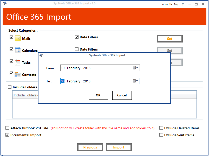Check Exclude Deleted Items option
Image resolution: width=209 pixels, height=156 pixels.
[161, 128]
